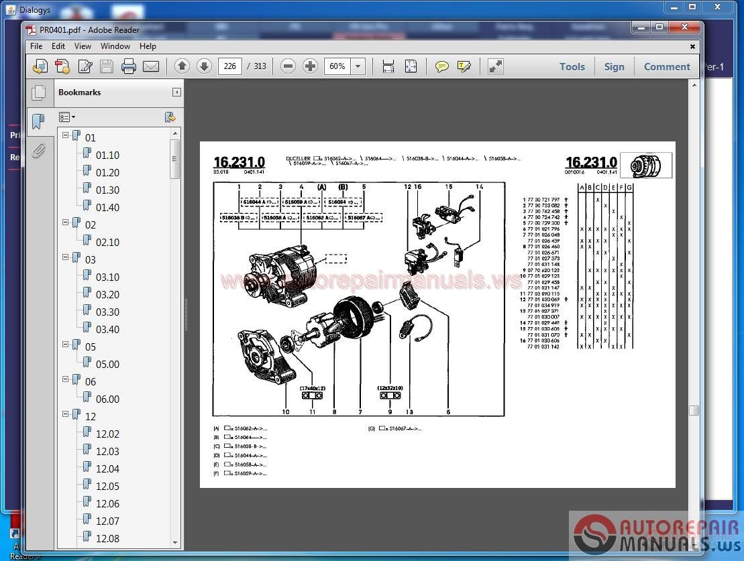Go to next page with down arrow
This screenshot has width=744, height=561.
coord(204,66)
